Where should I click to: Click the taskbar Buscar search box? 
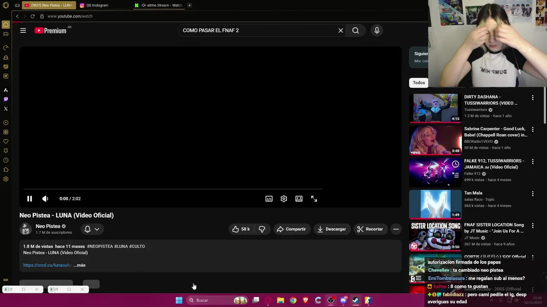point(218,300)
